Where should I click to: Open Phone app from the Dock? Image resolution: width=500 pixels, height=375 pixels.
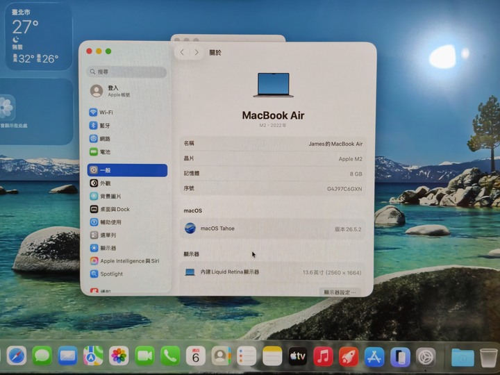click(x=170, y=356)
